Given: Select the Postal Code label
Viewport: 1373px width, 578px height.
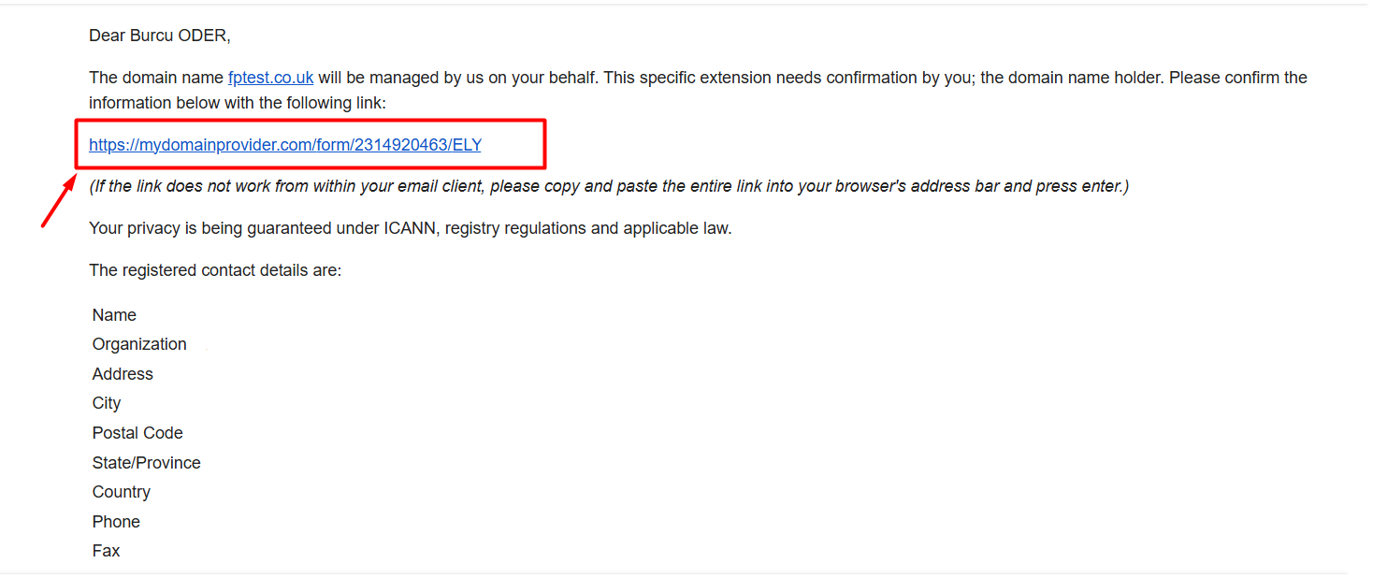Looking at the screenshot, I should [x=137, y=433].
